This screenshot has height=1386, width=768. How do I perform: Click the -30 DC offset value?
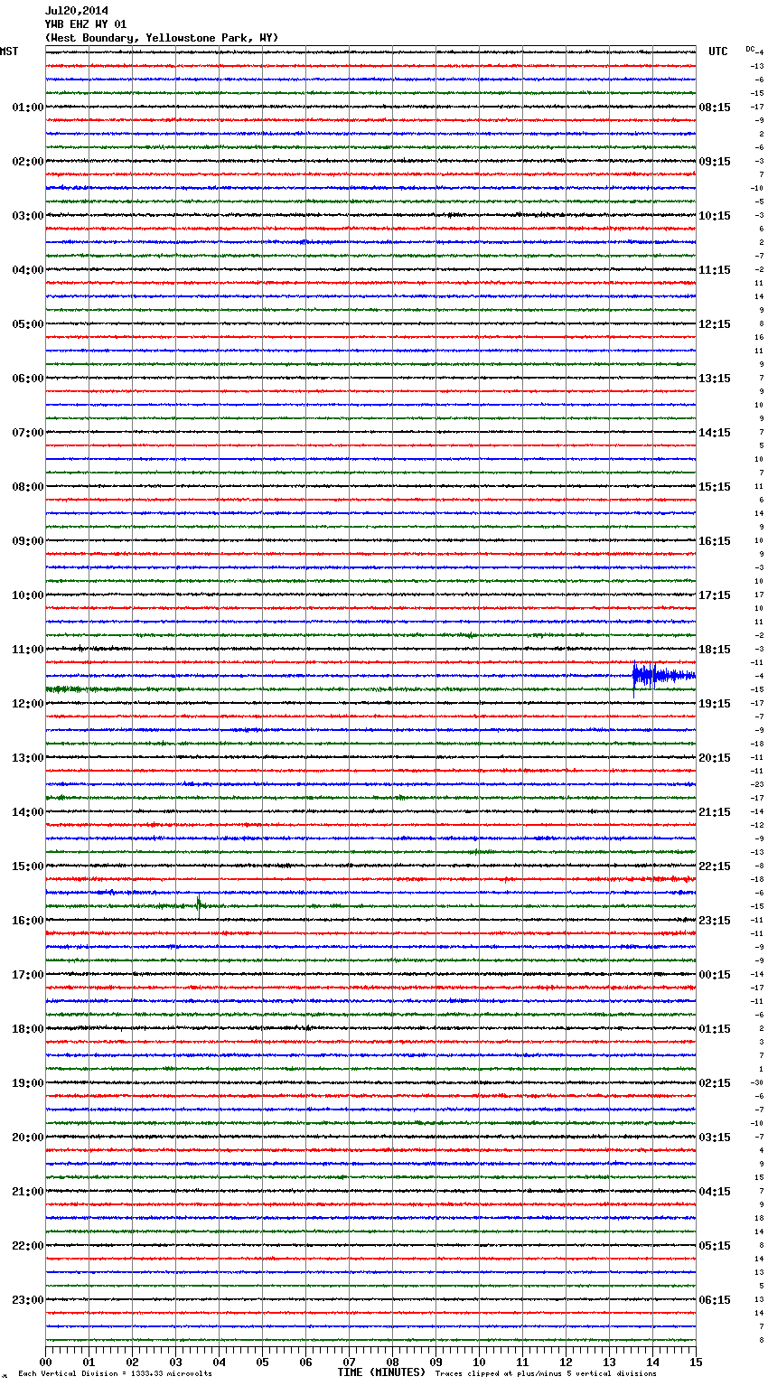click(x=757, y=1082)
